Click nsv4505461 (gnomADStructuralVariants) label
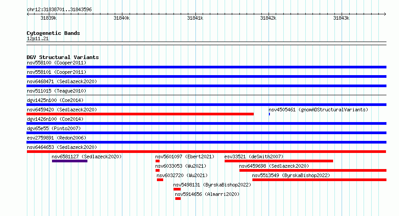Image resolution: width=399 pixels, height=216 pixels. (318, 110)
